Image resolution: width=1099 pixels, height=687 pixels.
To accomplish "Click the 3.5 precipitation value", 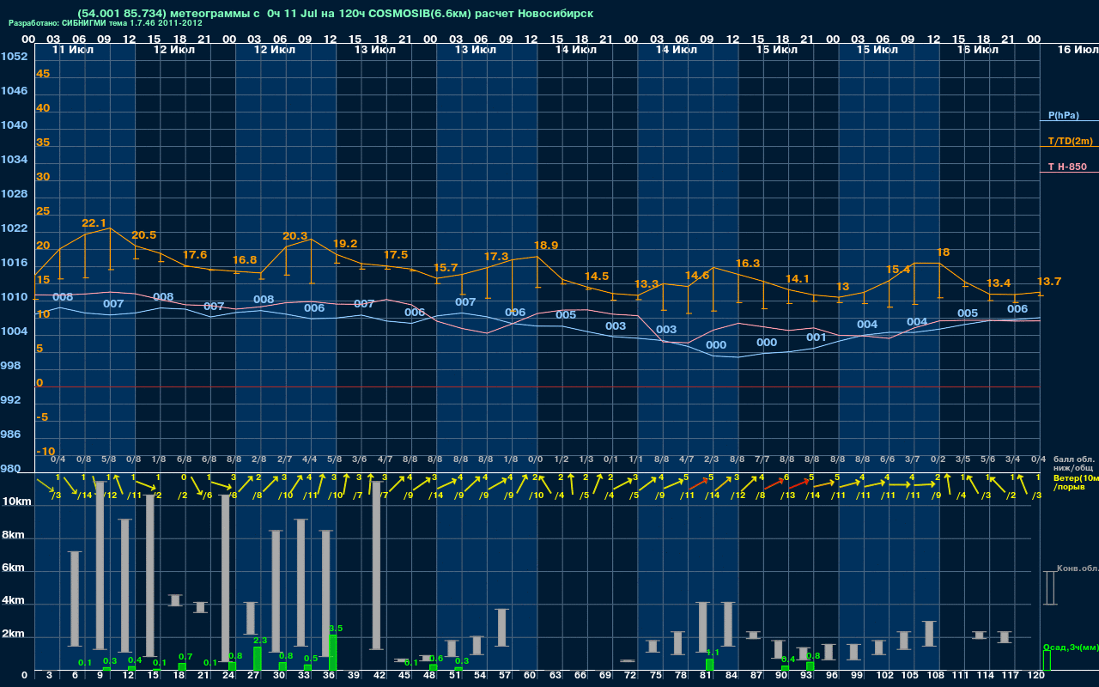I will [336, 629].
